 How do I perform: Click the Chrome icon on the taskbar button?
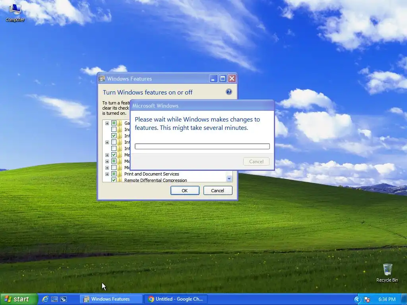pos(151,299)
